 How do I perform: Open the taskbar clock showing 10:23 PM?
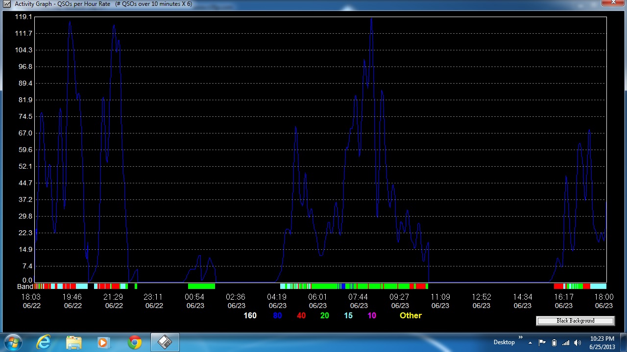tap(602, 342)
